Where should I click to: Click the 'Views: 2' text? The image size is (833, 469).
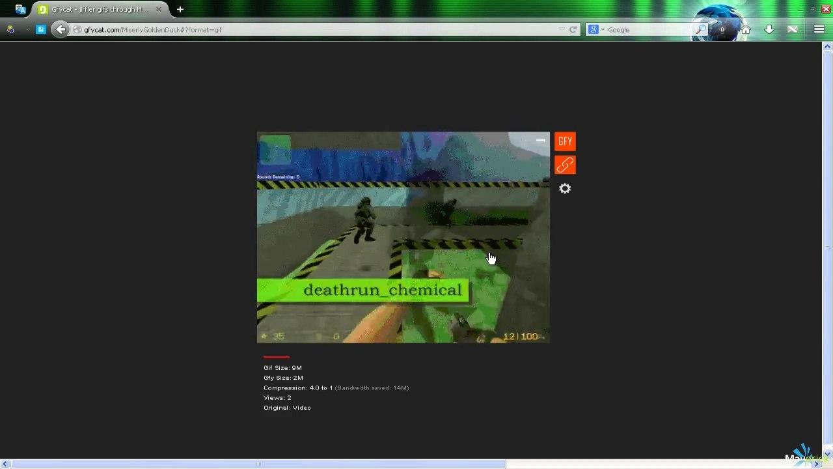(277, 397)
